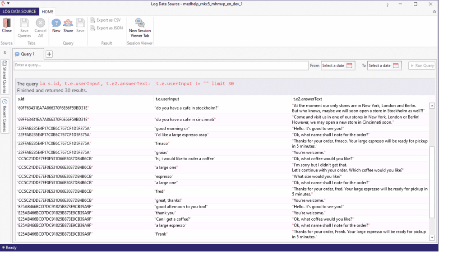Click the vertical scrollbar thumb
462x265 pixels.
(432, 182)
